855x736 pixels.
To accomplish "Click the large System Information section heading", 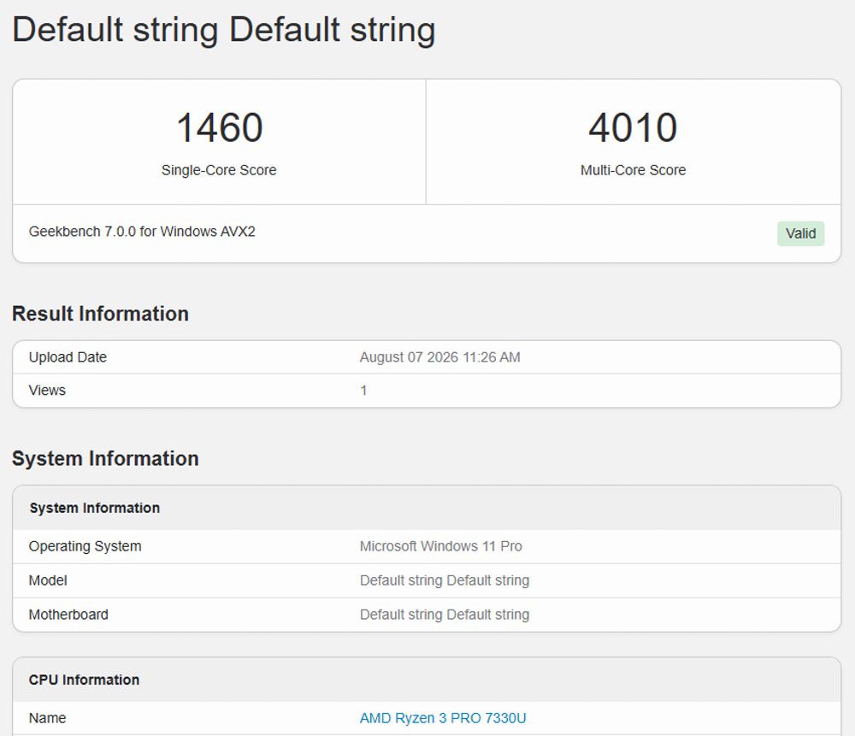I will (x=105, y=458).
